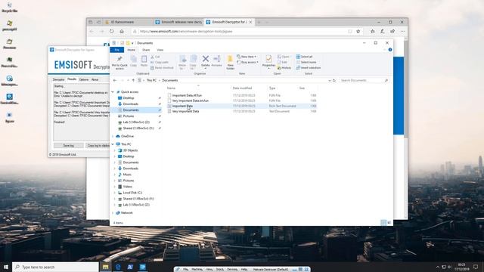The height and width of the screenshot is (272, 484).
Task: Click the History command in the ribbon
Action: pyautogui.click(x=284, y=68)
